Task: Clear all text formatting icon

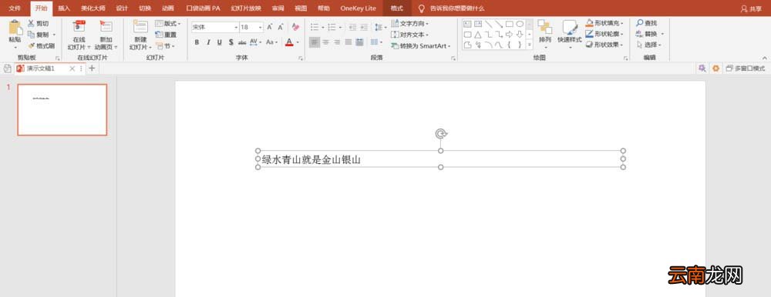Action: click(295, 27)
